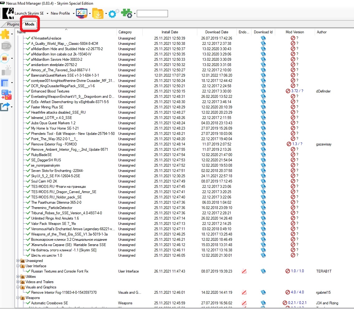This screenshot has width=354, height=309.
Task: Click the blue share arrow icon in sidebar
Action: (5, 107)
